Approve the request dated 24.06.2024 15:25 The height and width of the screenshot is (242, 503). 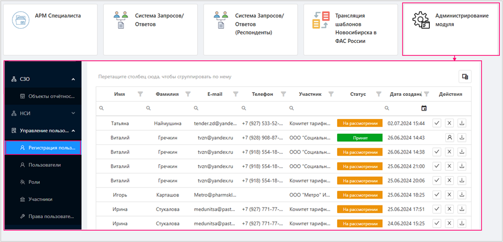[437, 223]
